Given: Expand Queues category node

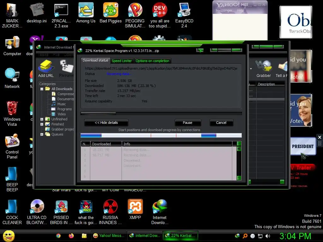Looking at the screenshot, I should (x=42, y=134).
